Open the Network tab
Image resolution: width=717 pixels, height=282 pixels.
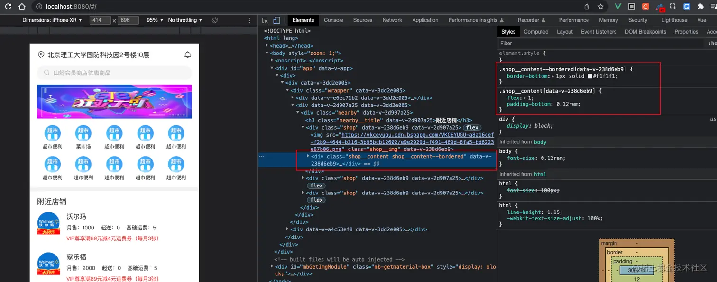392,20
